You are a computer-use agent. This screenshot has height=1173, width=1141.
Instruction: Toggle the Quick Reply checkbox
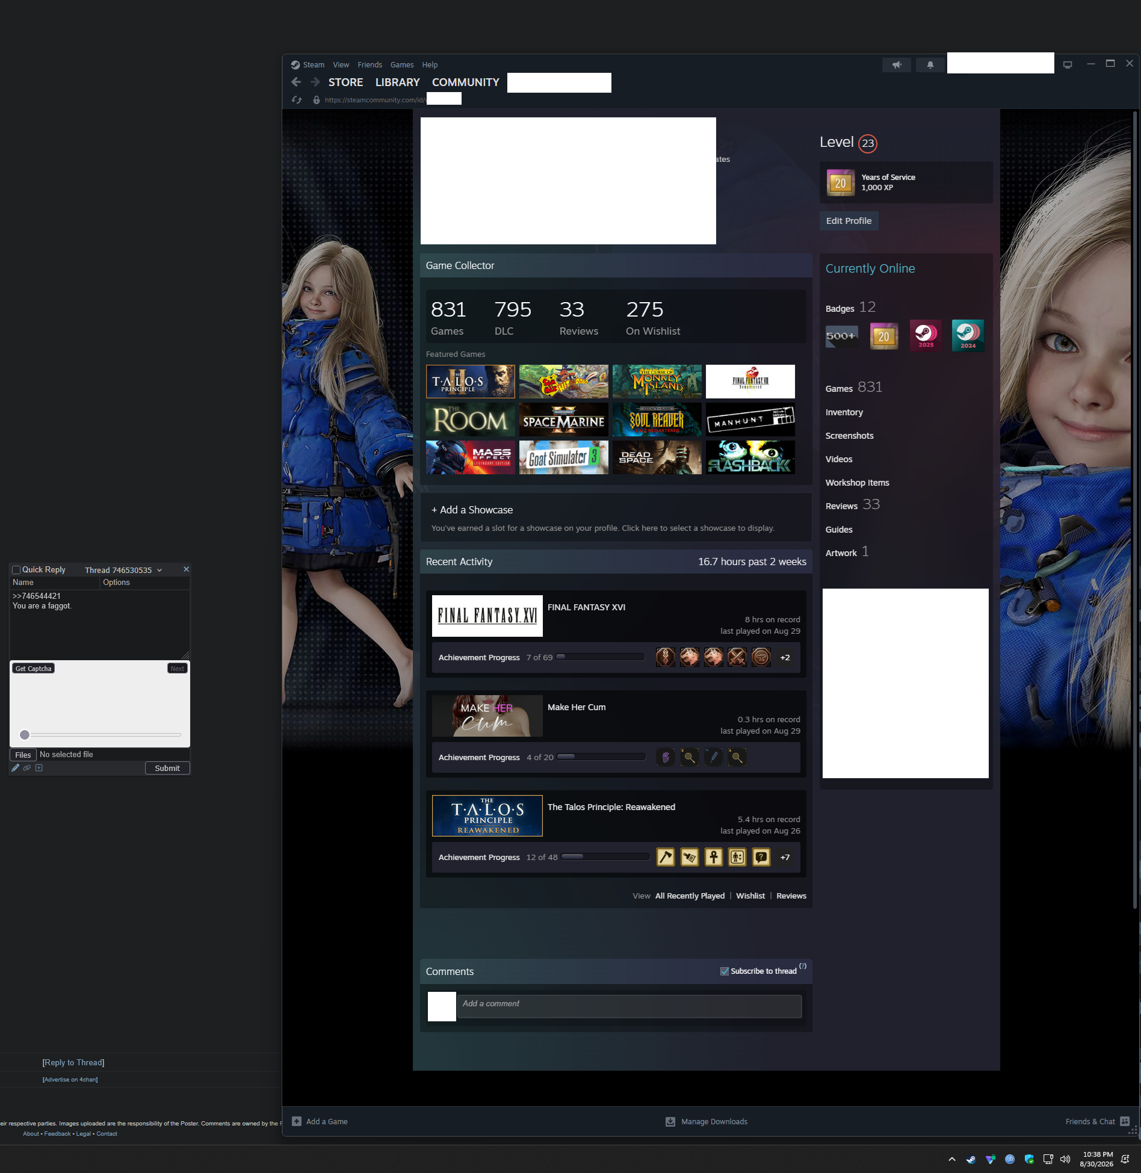[16, 569]
